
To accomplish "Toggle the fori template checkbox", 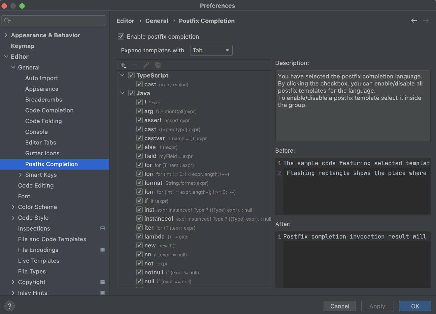I will click(140, 174).
